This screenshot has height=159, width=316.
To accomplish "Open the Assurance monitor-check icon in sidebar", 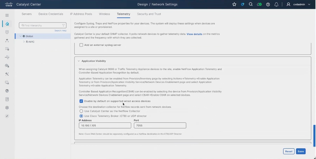I will pos(7,49).
